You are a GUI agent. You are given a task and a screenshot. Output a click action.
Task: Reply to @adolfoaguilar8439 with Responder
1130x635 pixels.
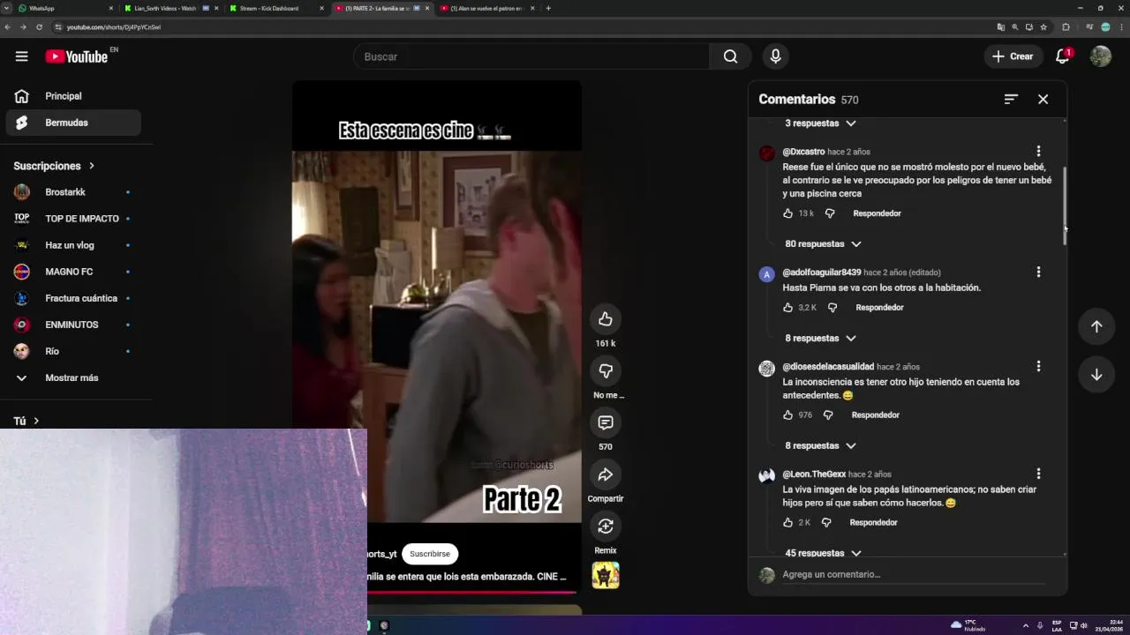(879, 308)
